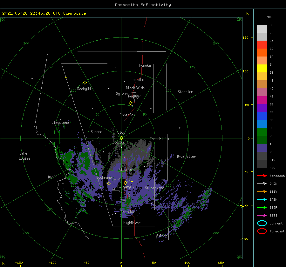Click the Cochrane map label

click(104, 177)
